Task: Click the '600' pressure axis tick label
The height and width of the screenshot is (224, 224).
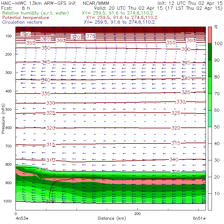Action: point(8,128)
